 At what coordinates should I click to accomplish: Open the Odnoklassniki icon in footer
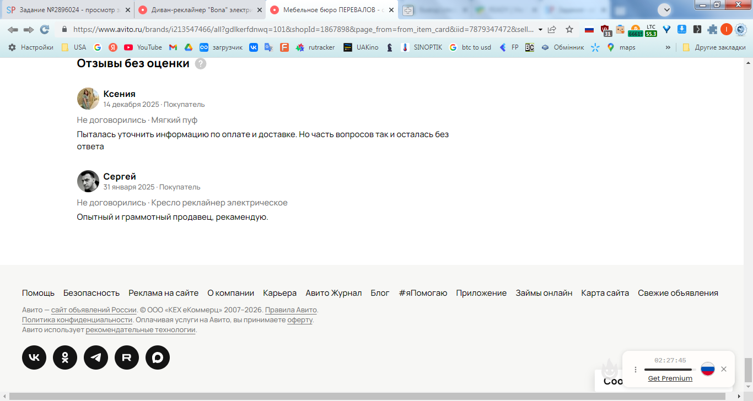(x=65, y=357)
